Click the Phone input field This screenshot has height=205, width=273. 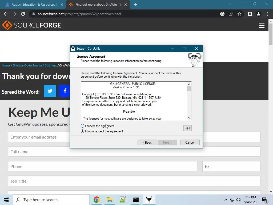(103, 166)
